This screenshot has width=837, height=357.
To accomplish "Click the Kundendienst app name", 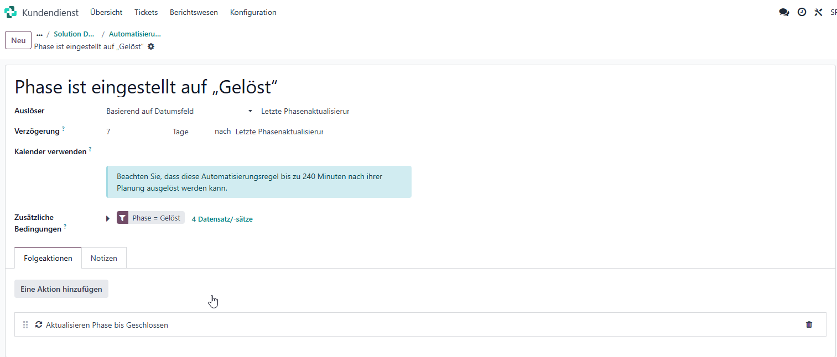I will [x=50, y=12].
